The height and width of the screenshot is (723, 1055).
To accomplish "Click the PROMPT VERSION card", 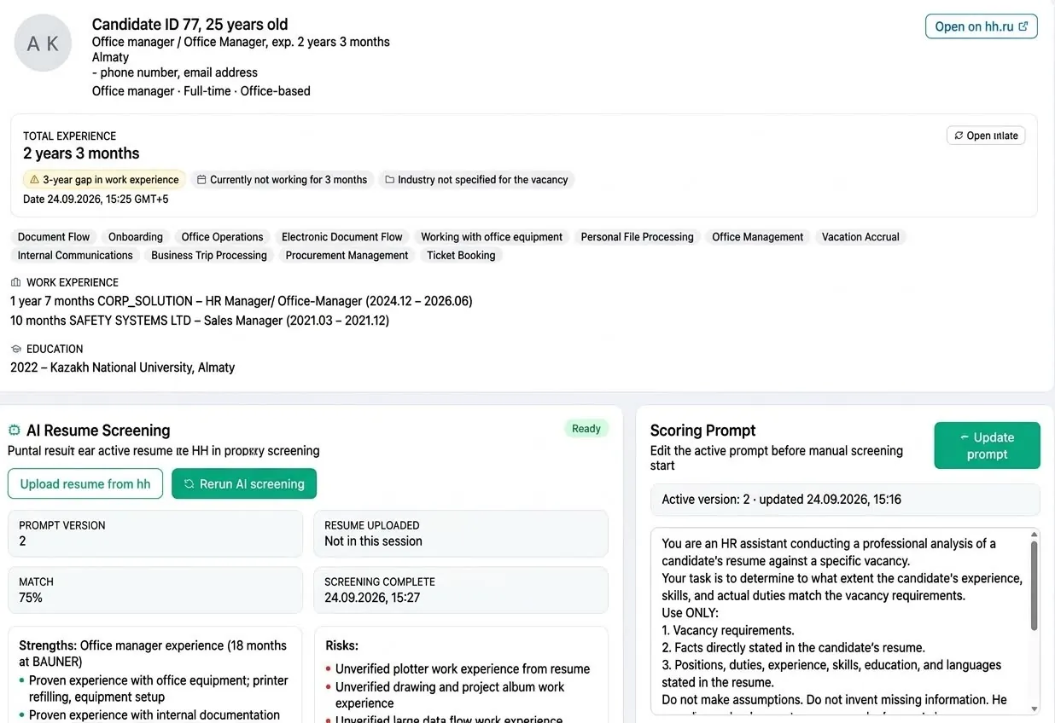I will pos(155,534).
